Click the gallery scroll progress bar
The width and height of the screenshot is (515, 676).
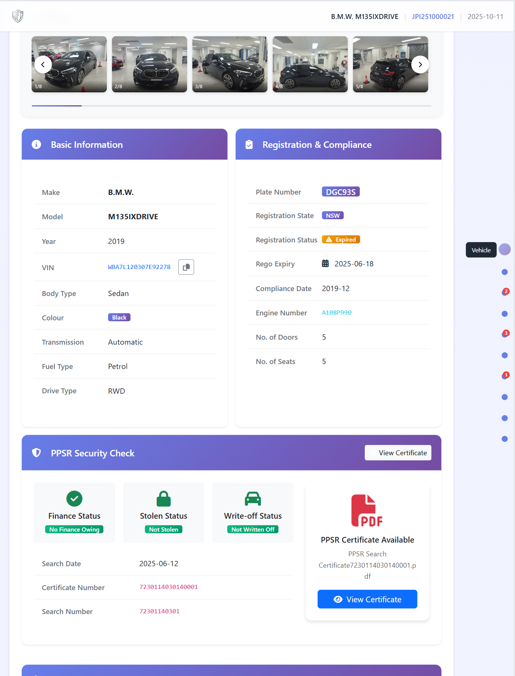231,106
